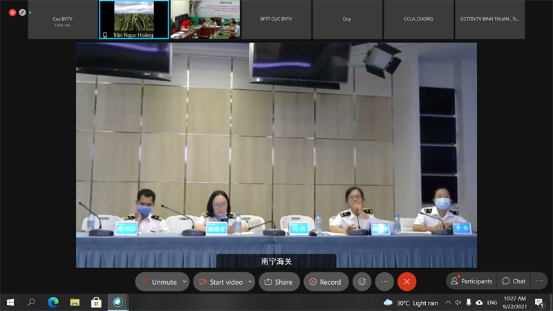Open Windows Start menu
553x311 pixels.
(10, 302)
